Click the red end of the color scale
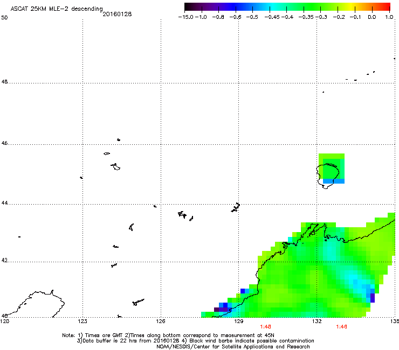399x350 pixels. 386,6
